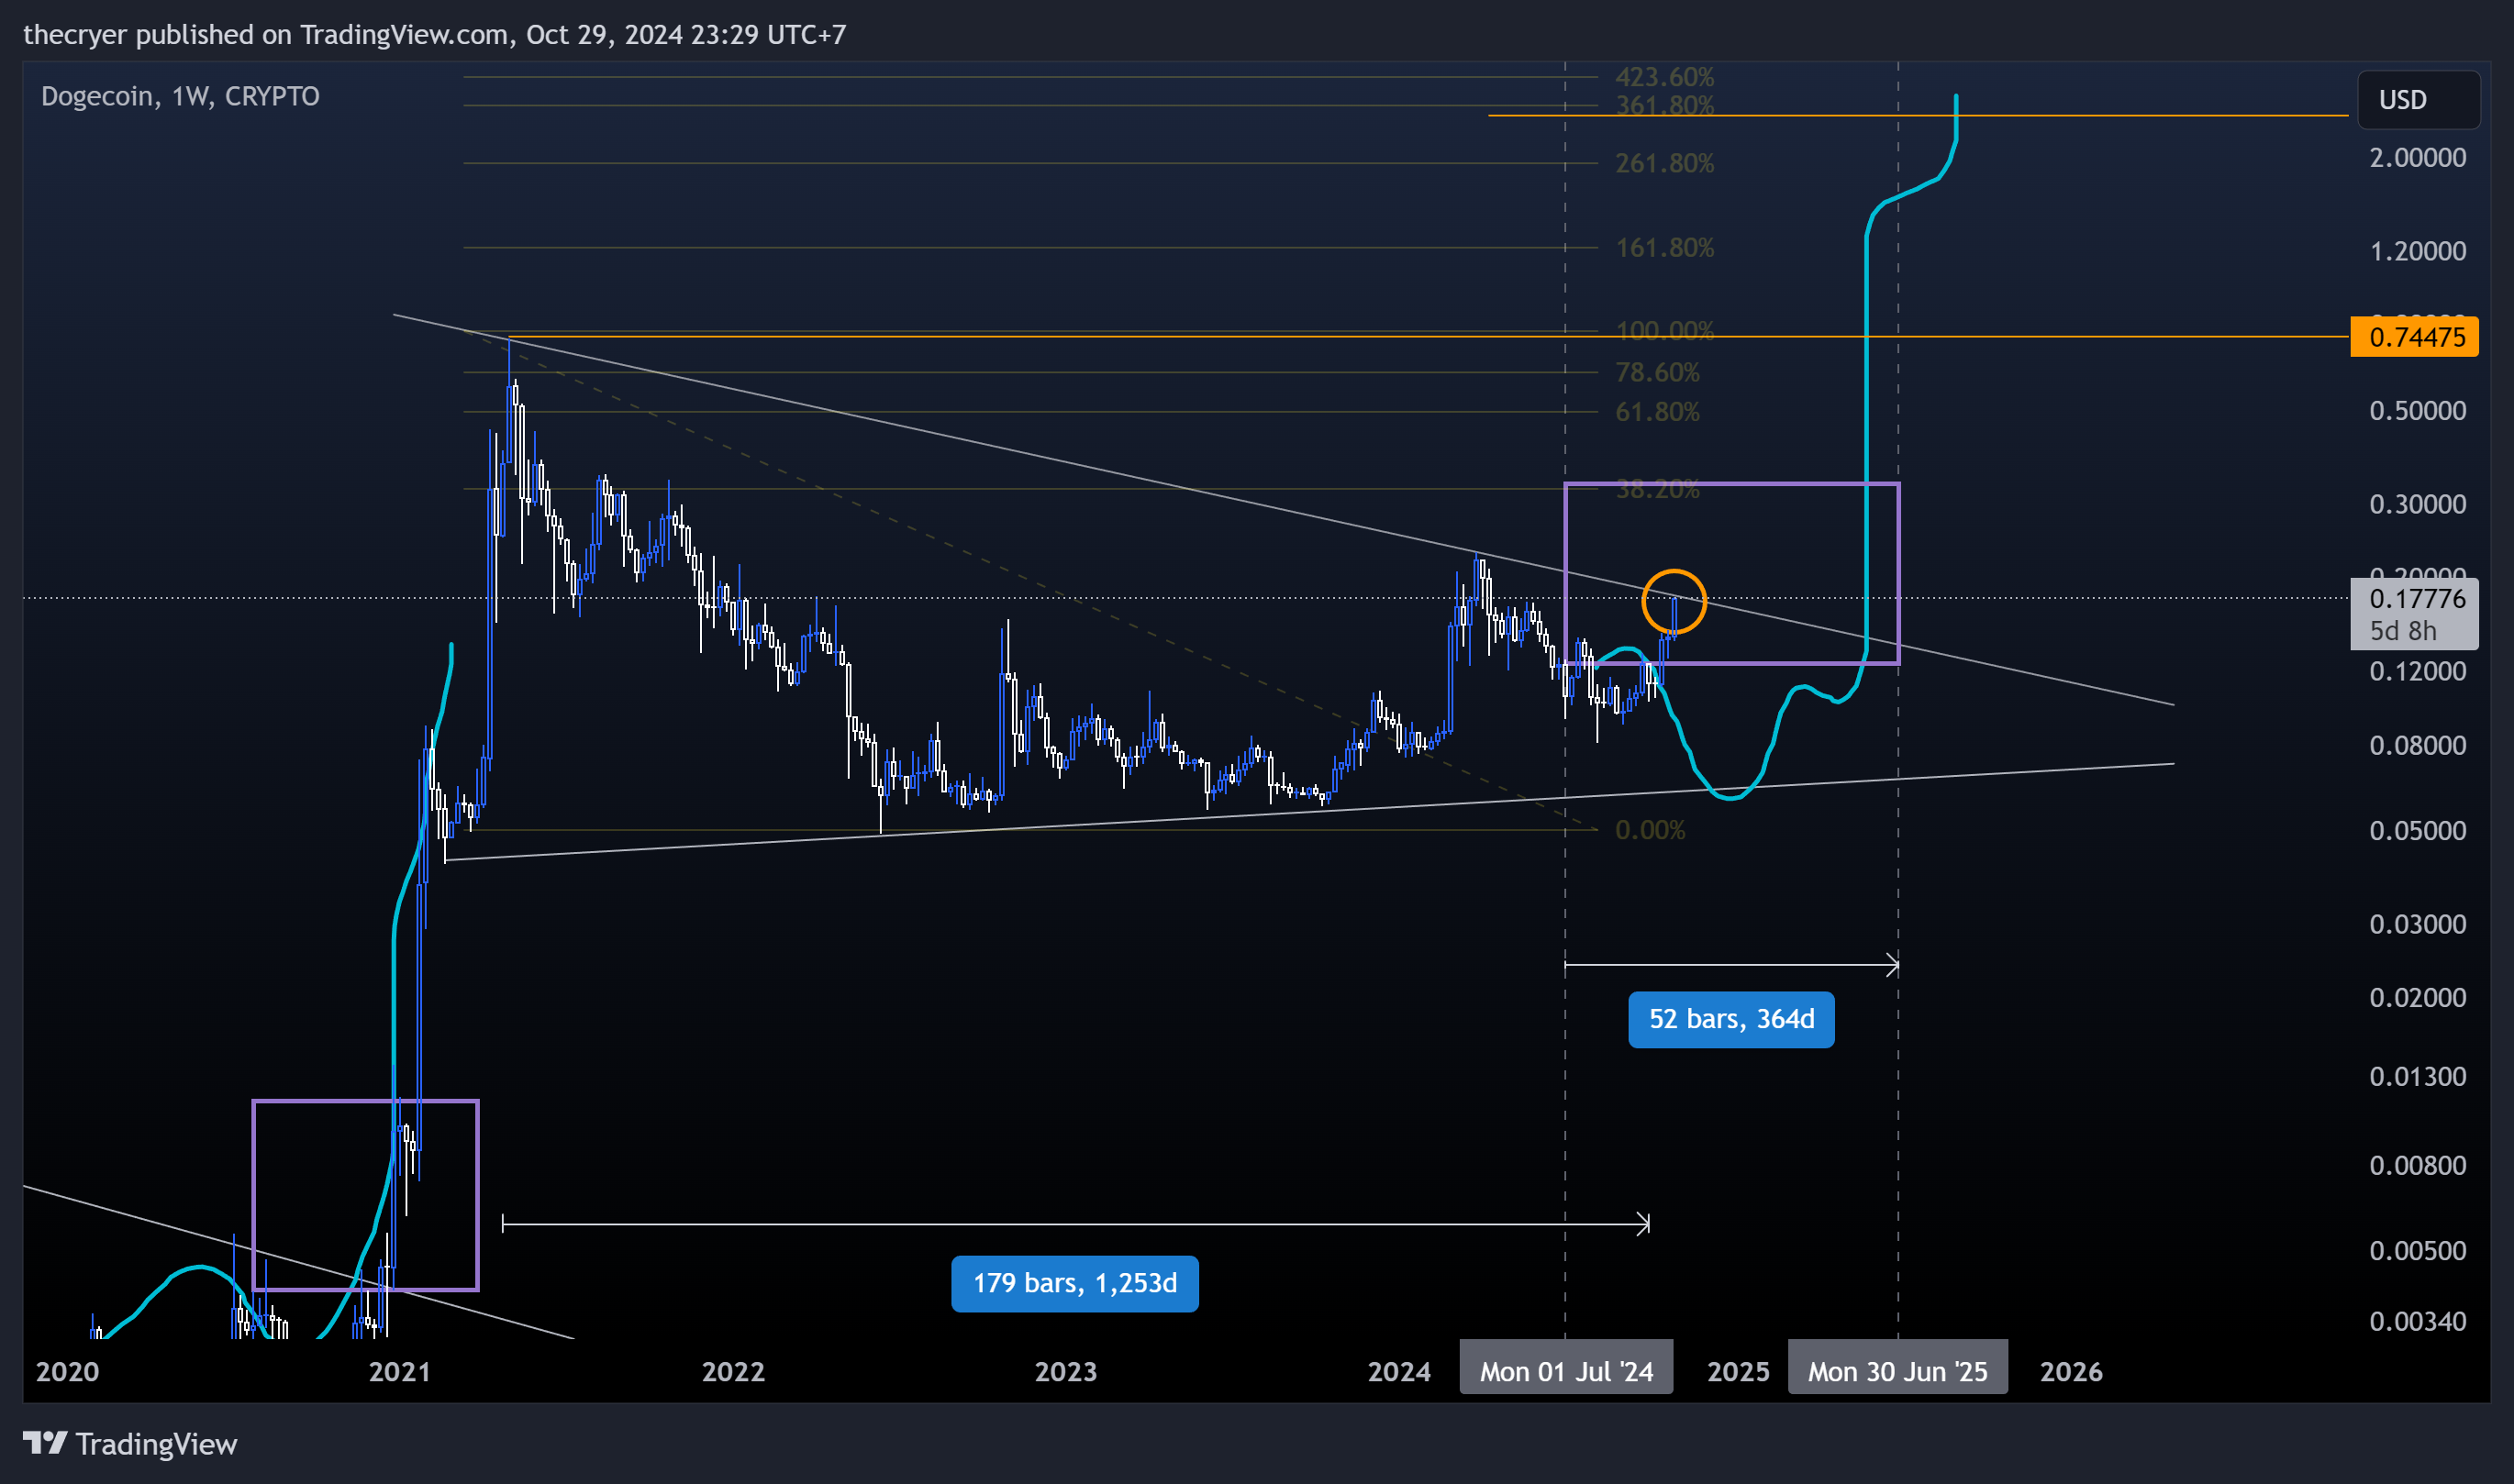
Task: Click the 2026 year label on time axis
Action: pos(2071,1371)
